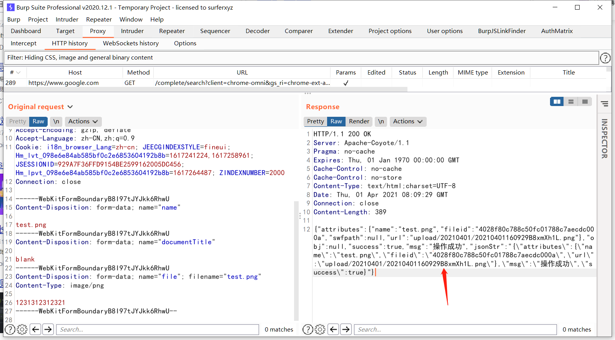
Task: Sort by the Status column header
Action: tap(407, 73)
